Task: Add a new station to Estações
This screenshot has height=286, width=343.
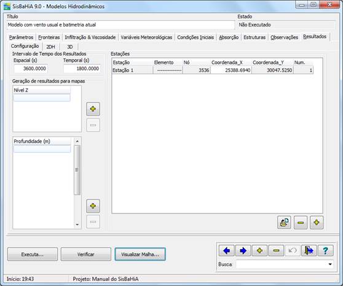Action: (x=317, y=222)
